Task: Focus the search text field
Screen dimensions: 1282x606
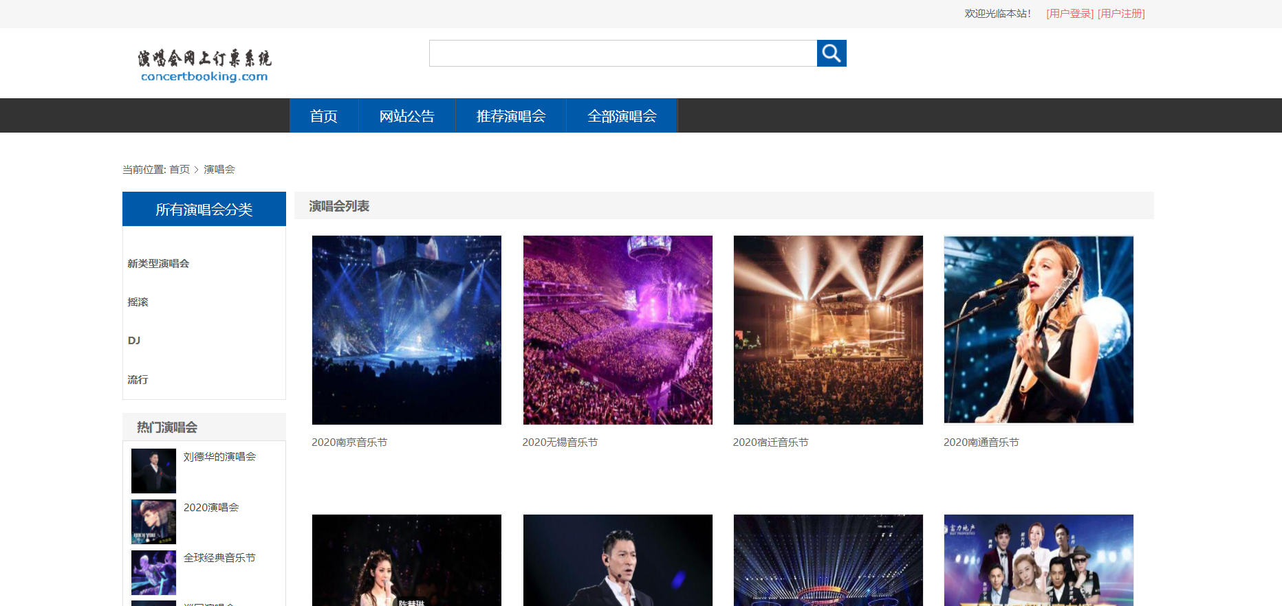Action: coord(623,54)
